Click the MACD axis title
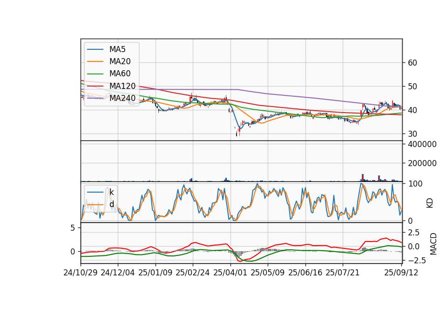 pos(433,244)
